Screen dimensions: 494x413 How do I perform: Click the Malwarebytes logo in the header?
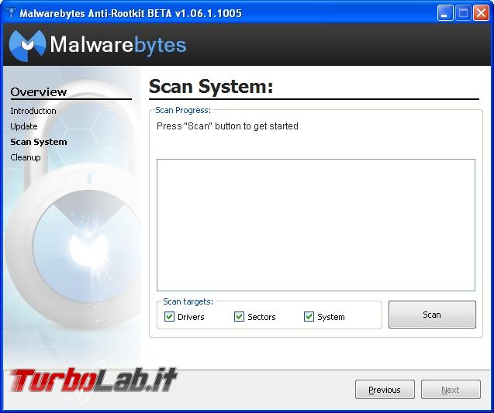[98, 45]
